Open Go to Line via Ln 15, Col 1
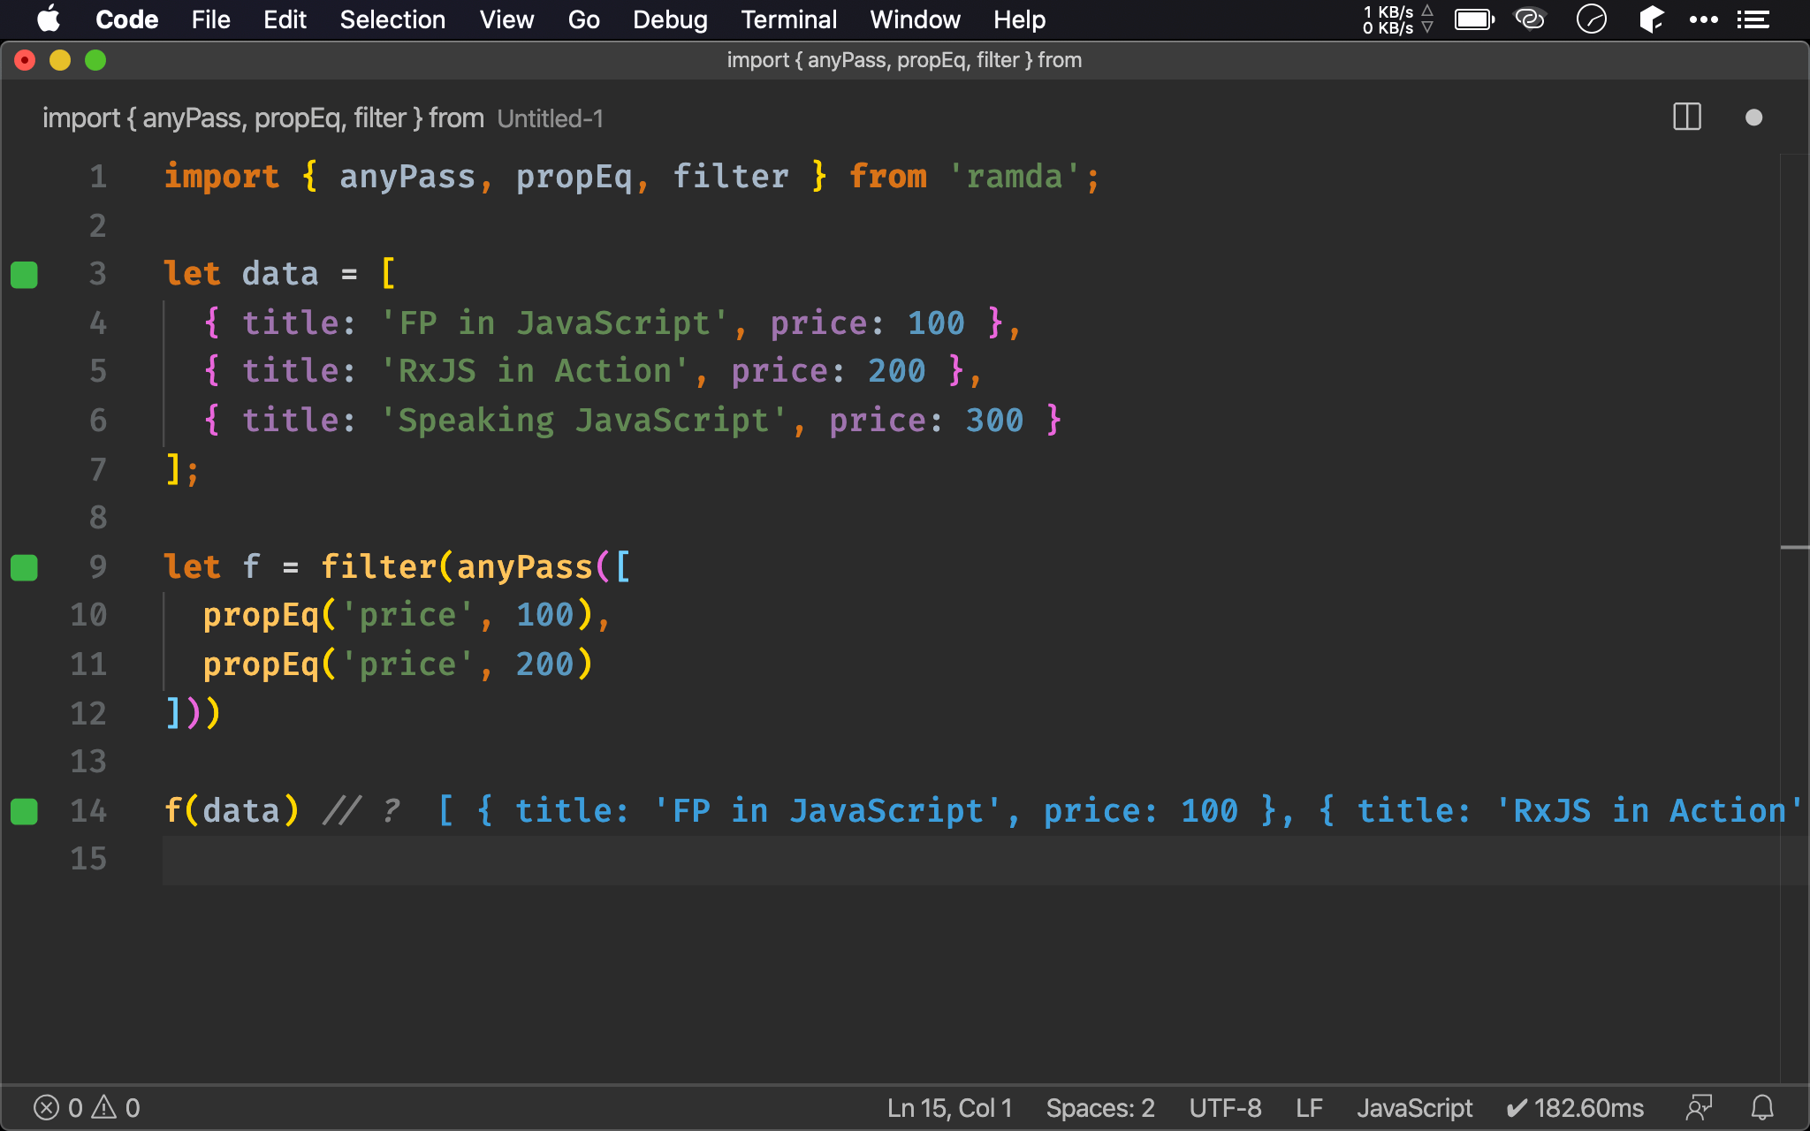The image size is (1810, 1131). tap(949, 1108)
